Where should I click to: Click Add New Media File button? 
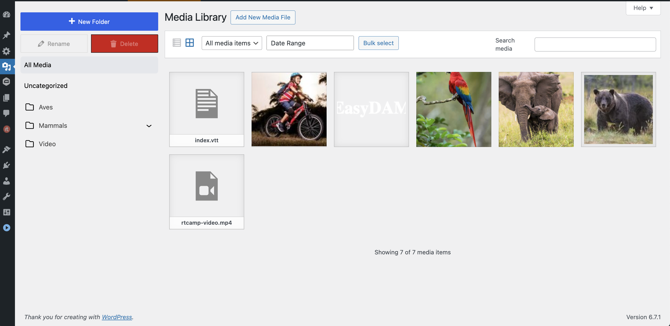[x=263, y=18]
